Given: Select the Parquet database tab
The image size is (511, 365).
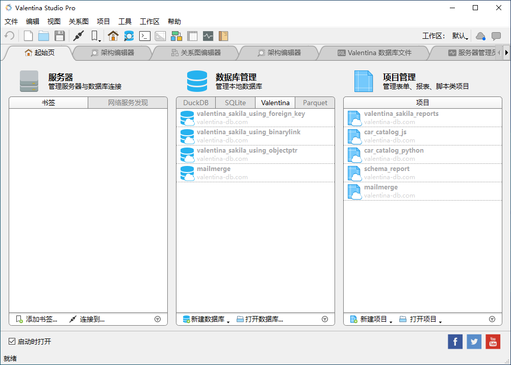Looking at the screenshot, I should click(x=315, y=103).
